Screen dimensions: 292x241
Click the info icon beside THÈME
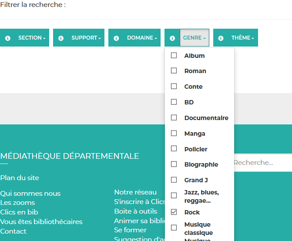tap(221, 38)
